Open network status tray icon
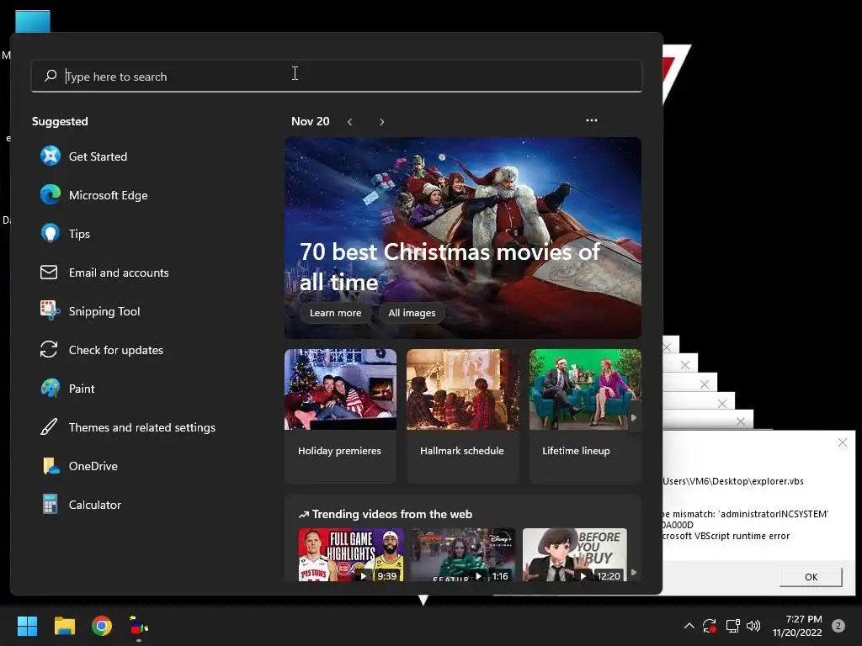The image size is (862, 646). 732,626
